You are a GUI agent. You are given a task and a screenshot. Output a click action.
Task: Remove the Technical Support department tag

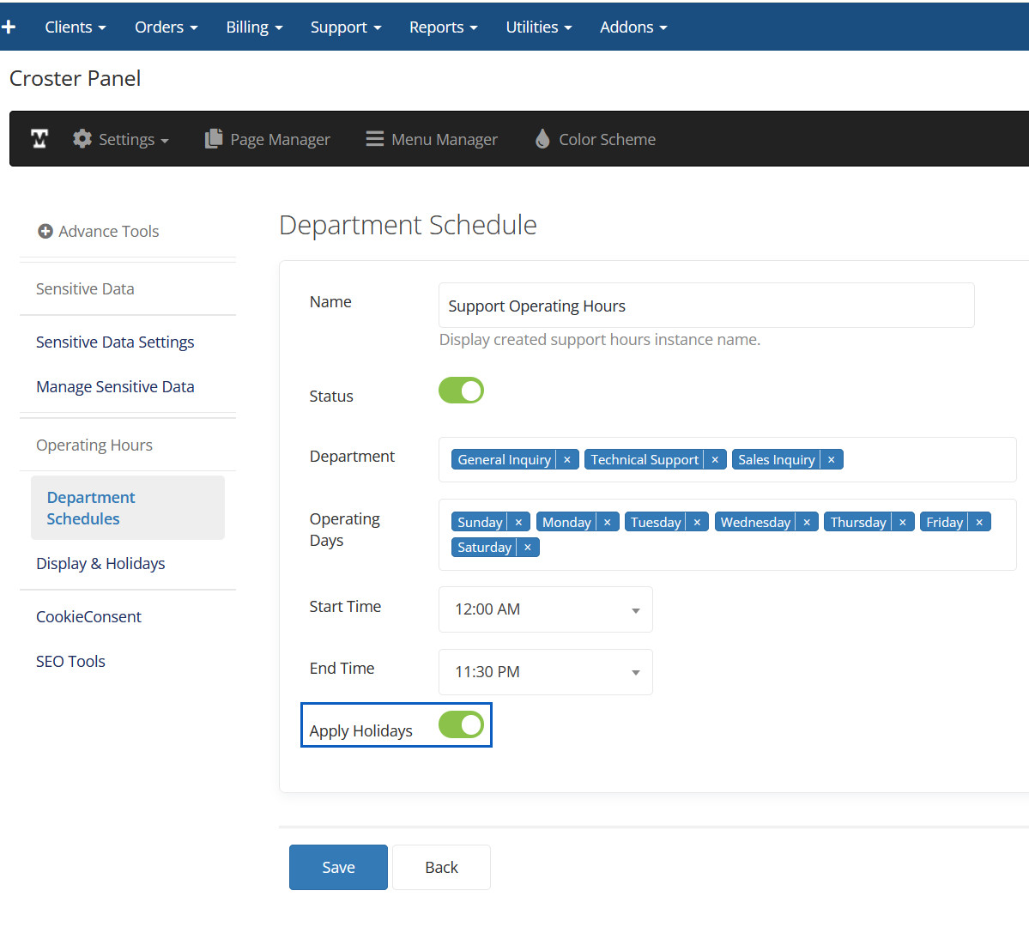click(715, 460)
